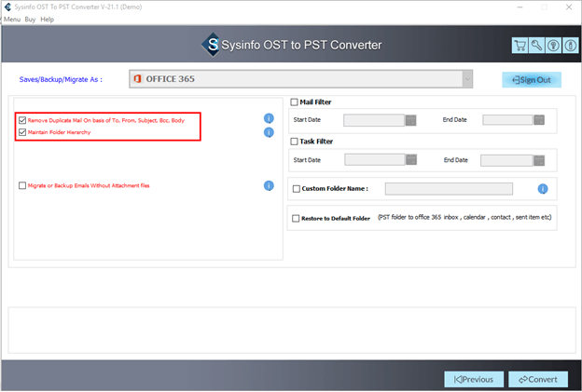Click the Previous button

(x=474, y=379)
